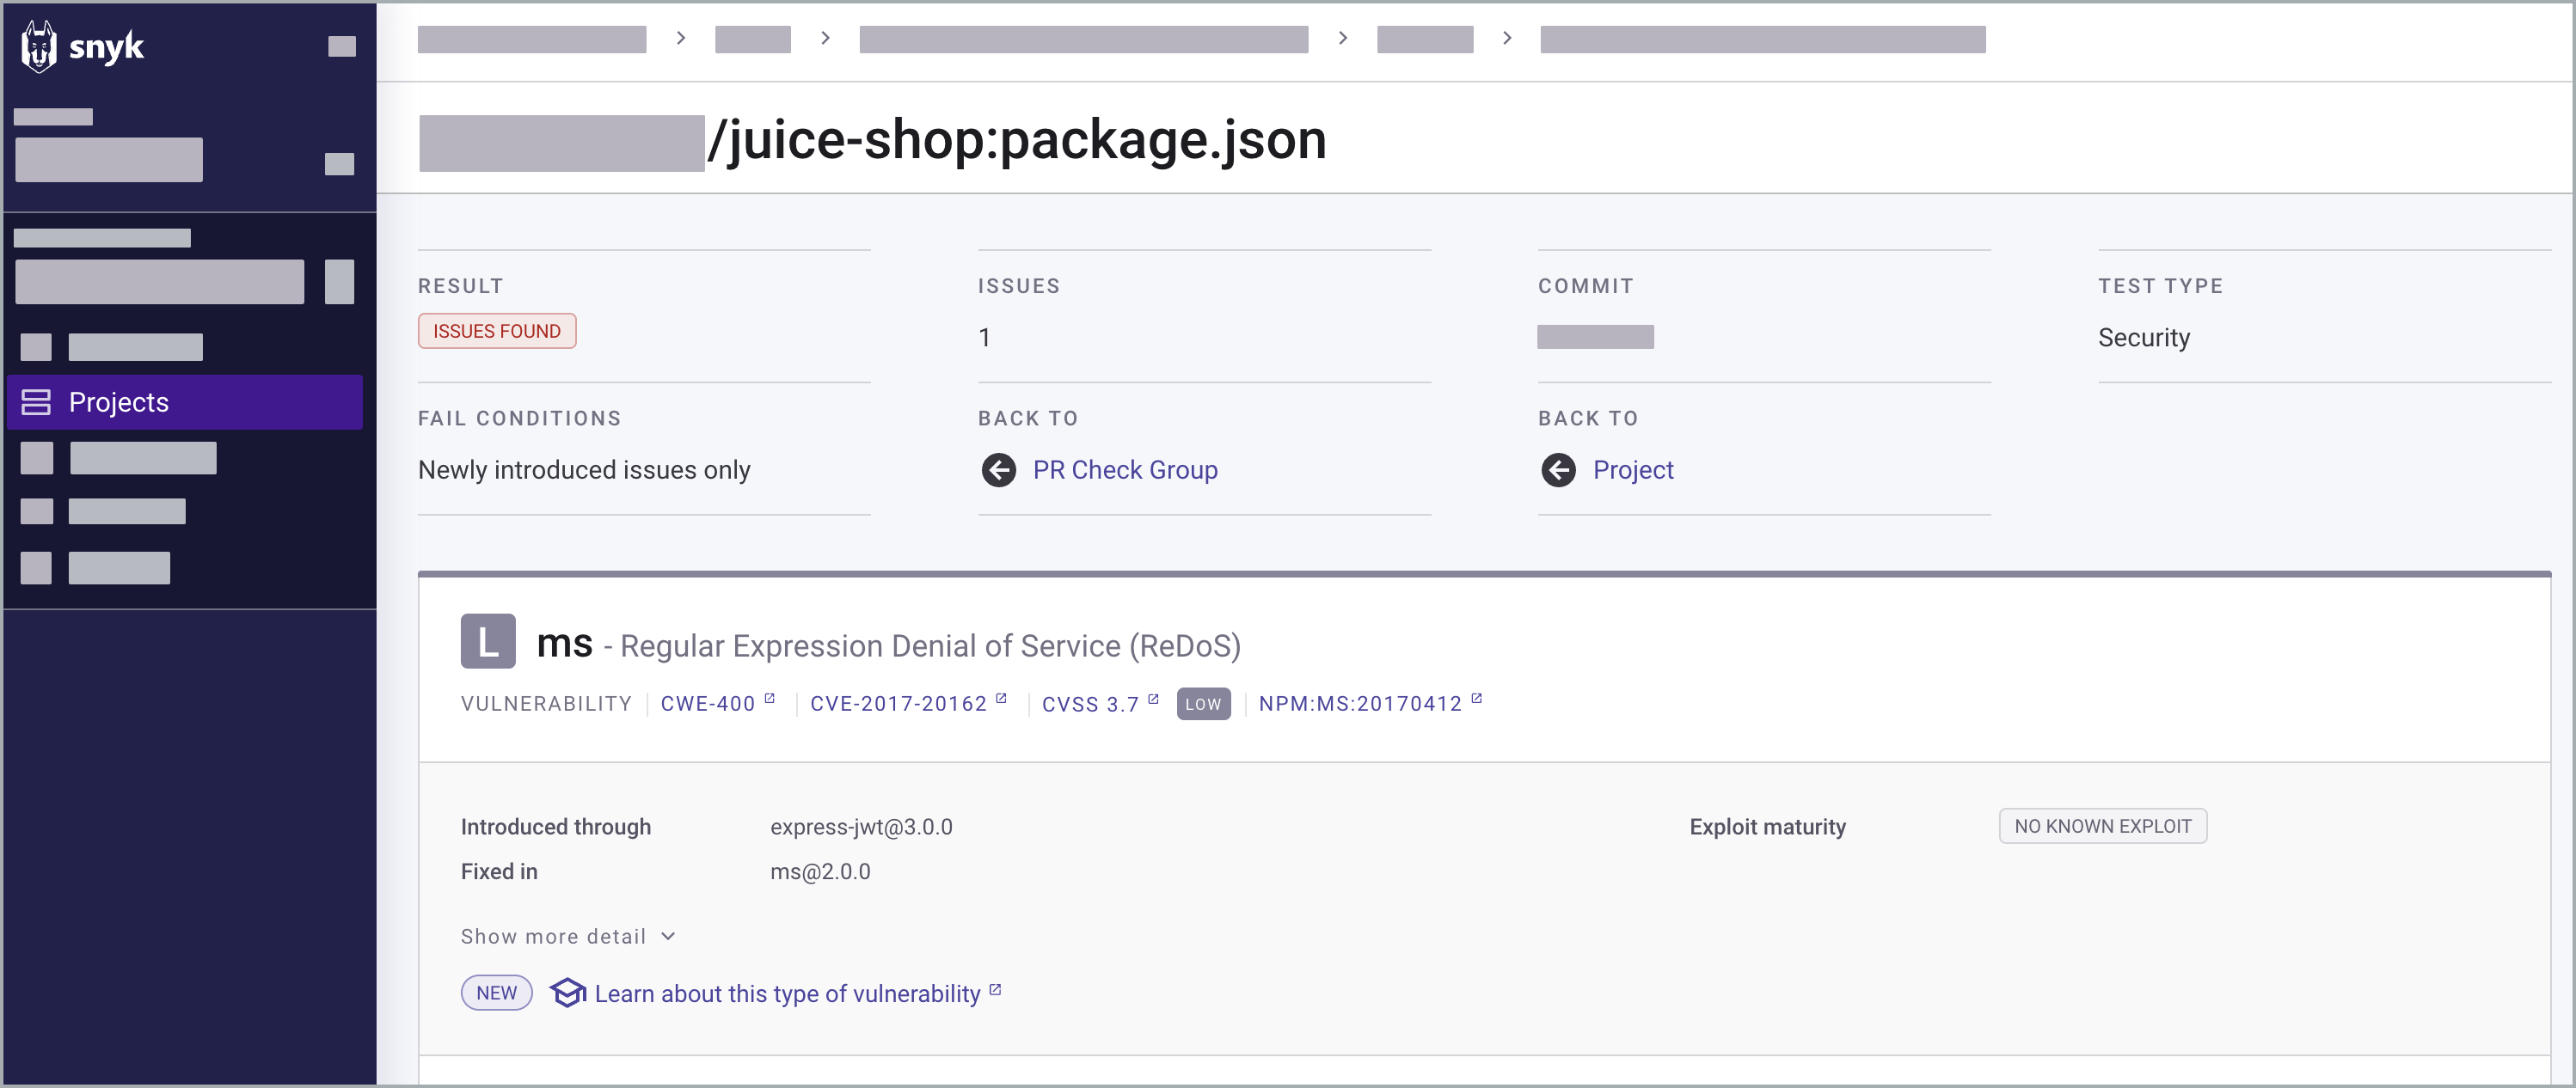Viewport: 2576px width, 1088px height.
Task: Click the Security test type value
Action: [x=2144, y=338]
